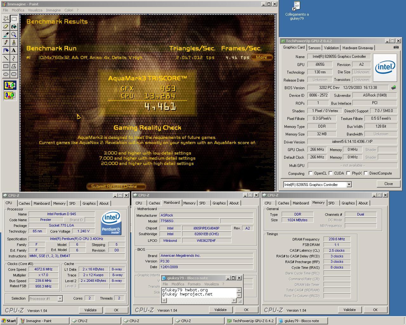Toggle the DirectCompute checkbox in GPU-Z
The height and width of the screenshot is (325, 406).
pos(366,173)
